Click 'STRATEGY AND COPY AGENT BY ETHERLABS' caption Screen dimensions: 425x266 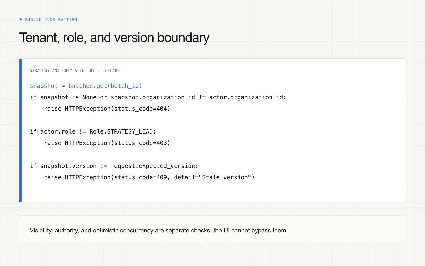(75, 70)
